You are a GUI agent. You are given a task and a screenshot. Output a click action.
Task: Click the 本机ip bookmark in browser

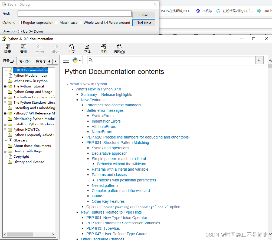(204, 11)
